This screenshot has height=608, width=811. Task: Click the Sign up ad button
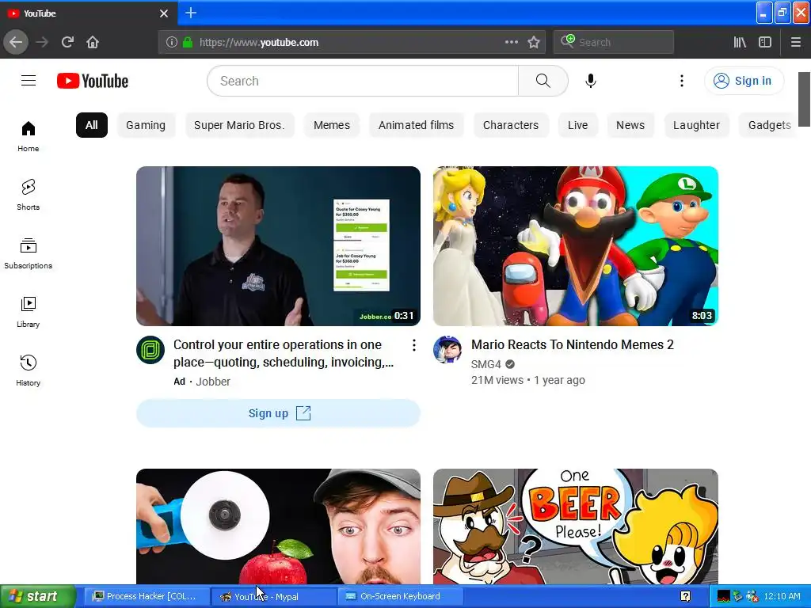coord(278,413)
